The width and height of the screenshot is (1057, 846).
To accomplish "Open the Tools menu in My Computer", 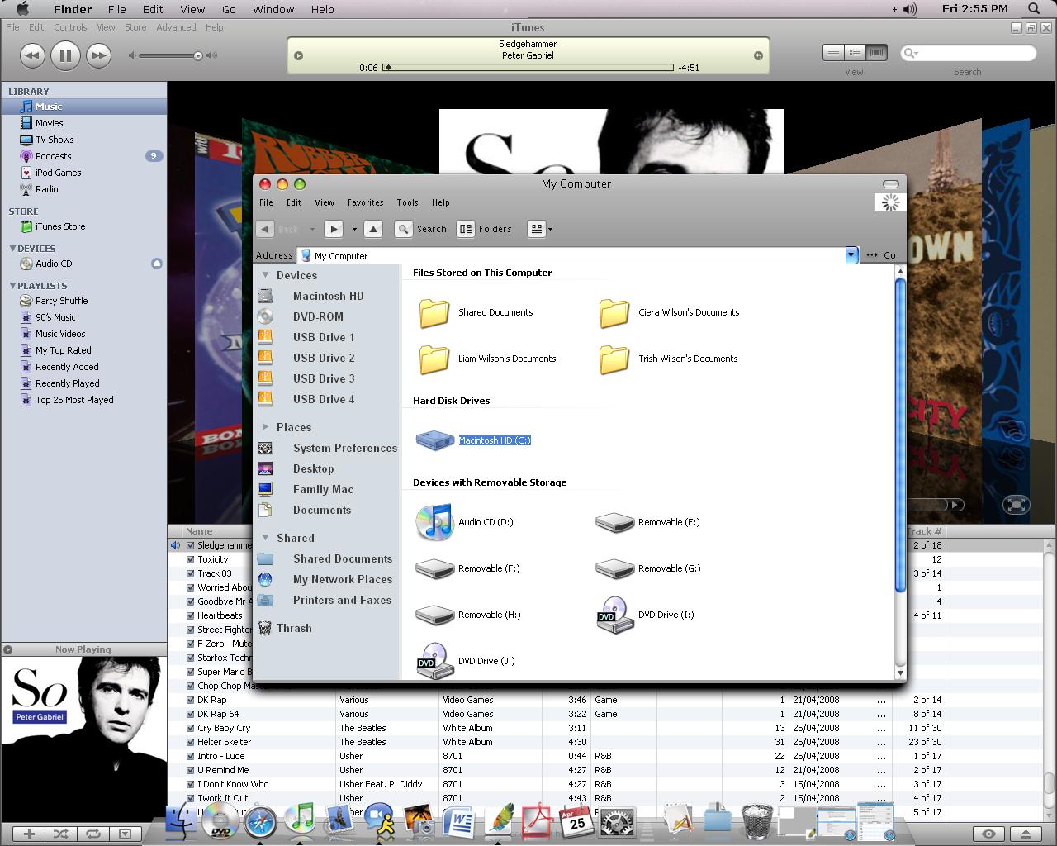I will click(407, 202).
